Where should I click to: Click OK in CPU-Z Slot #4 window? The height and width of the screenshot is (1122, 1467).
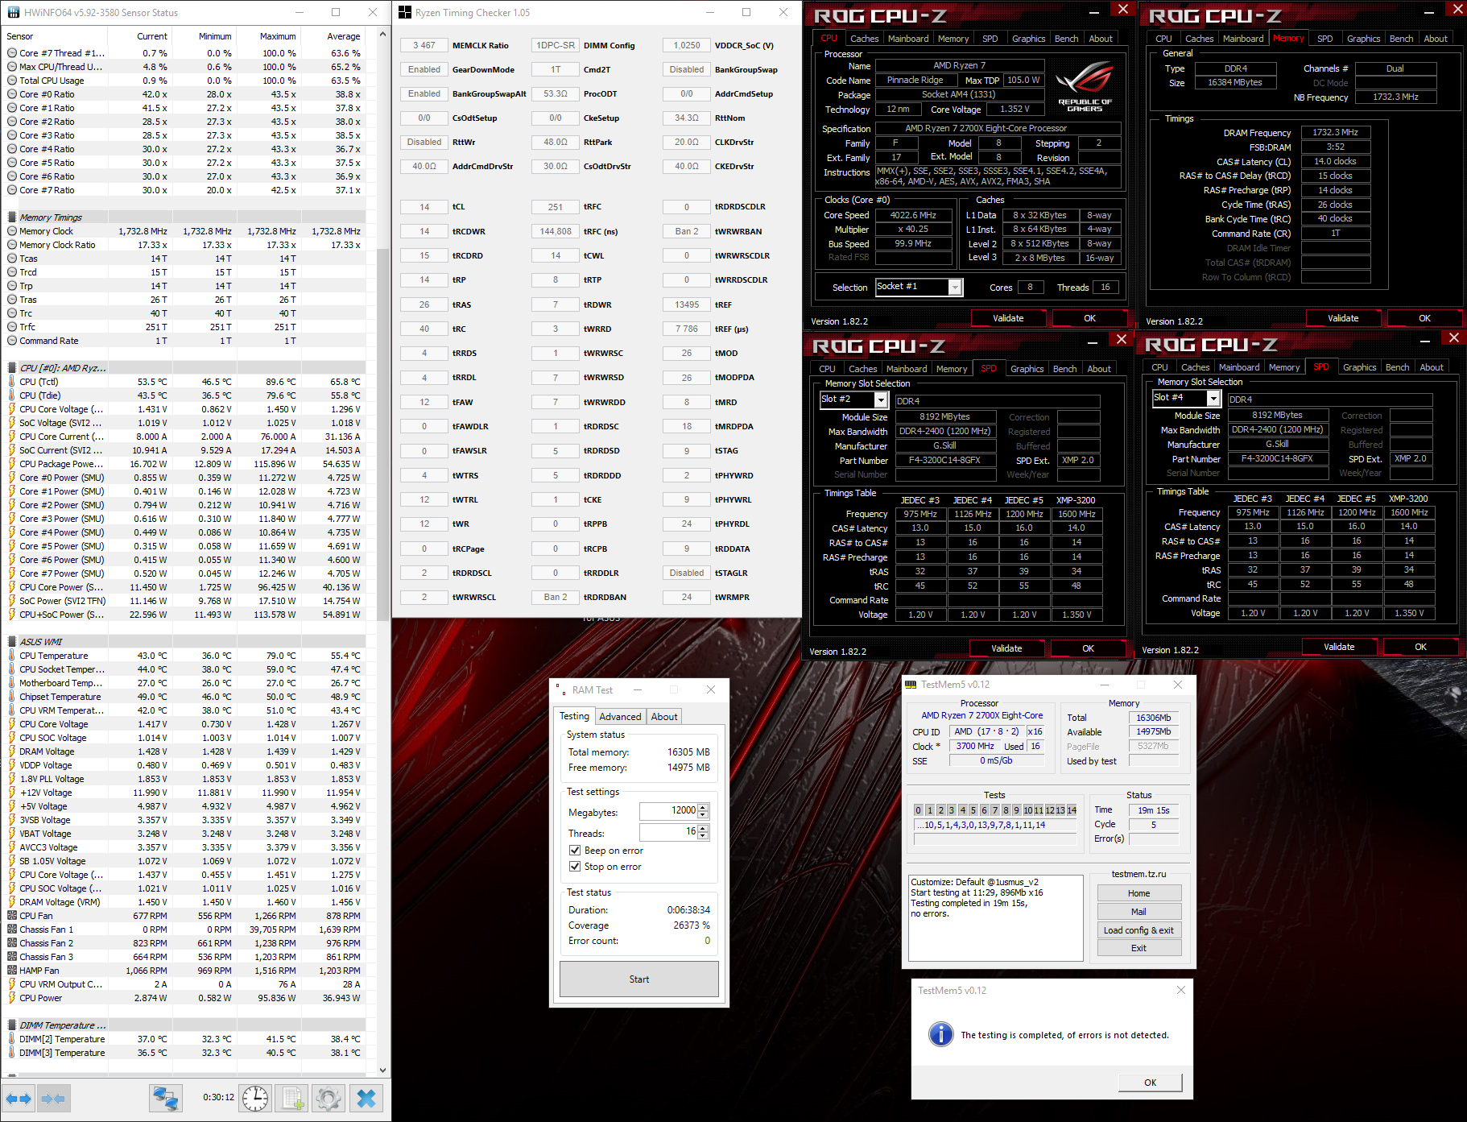pos(1421,647)
